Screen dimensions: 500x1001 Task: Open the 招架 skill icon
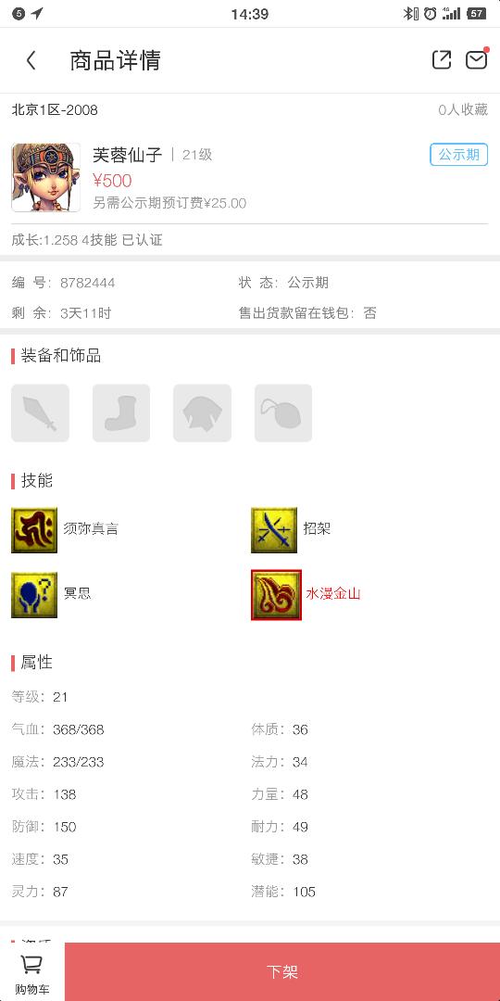coord(274,530)
